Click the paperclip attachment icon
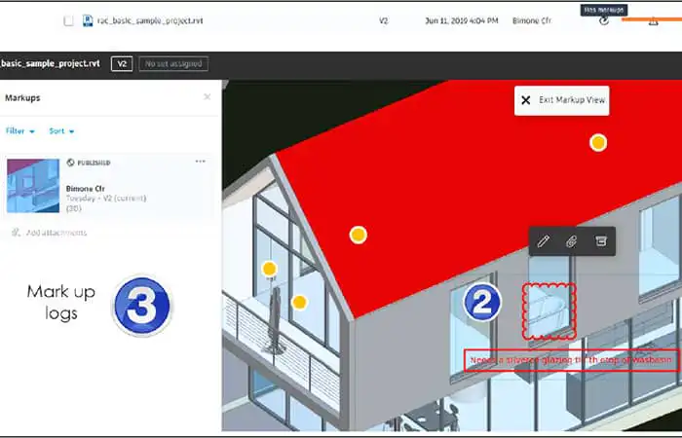The image size is (682, 438). pyautogui.click(x=572, y=241)
